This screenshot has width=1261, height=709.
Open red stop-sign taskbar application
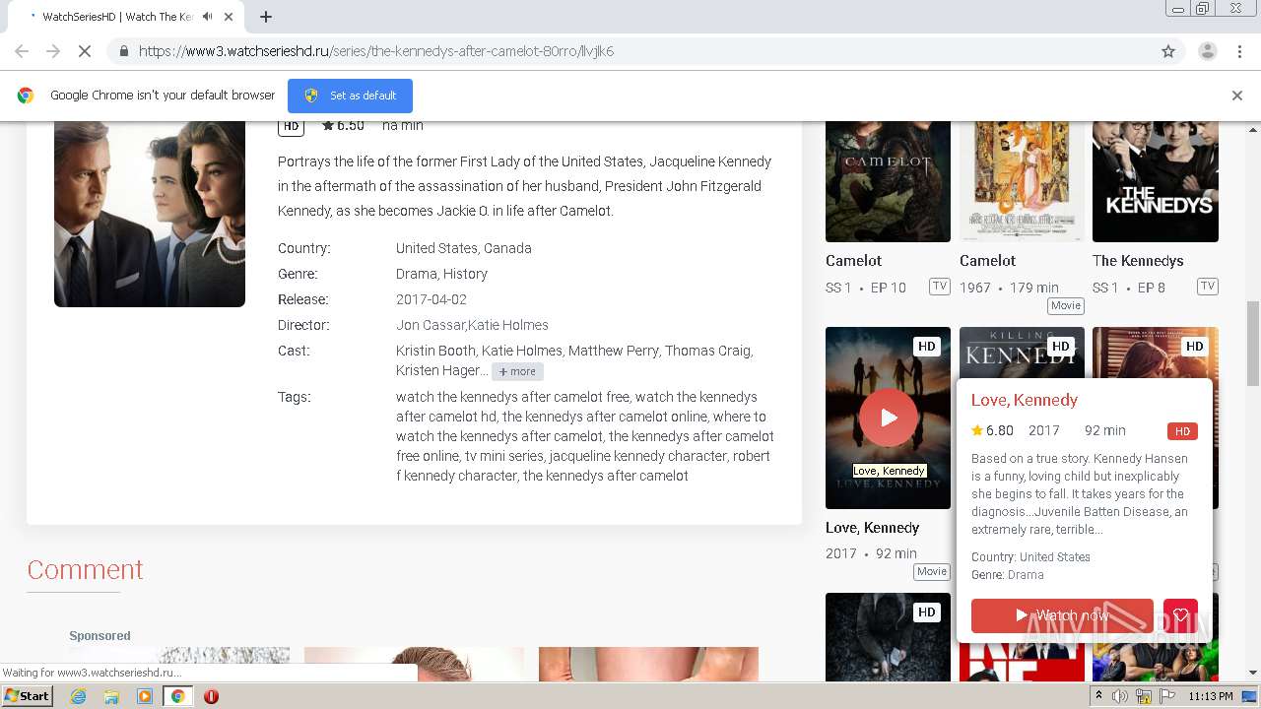211,696
